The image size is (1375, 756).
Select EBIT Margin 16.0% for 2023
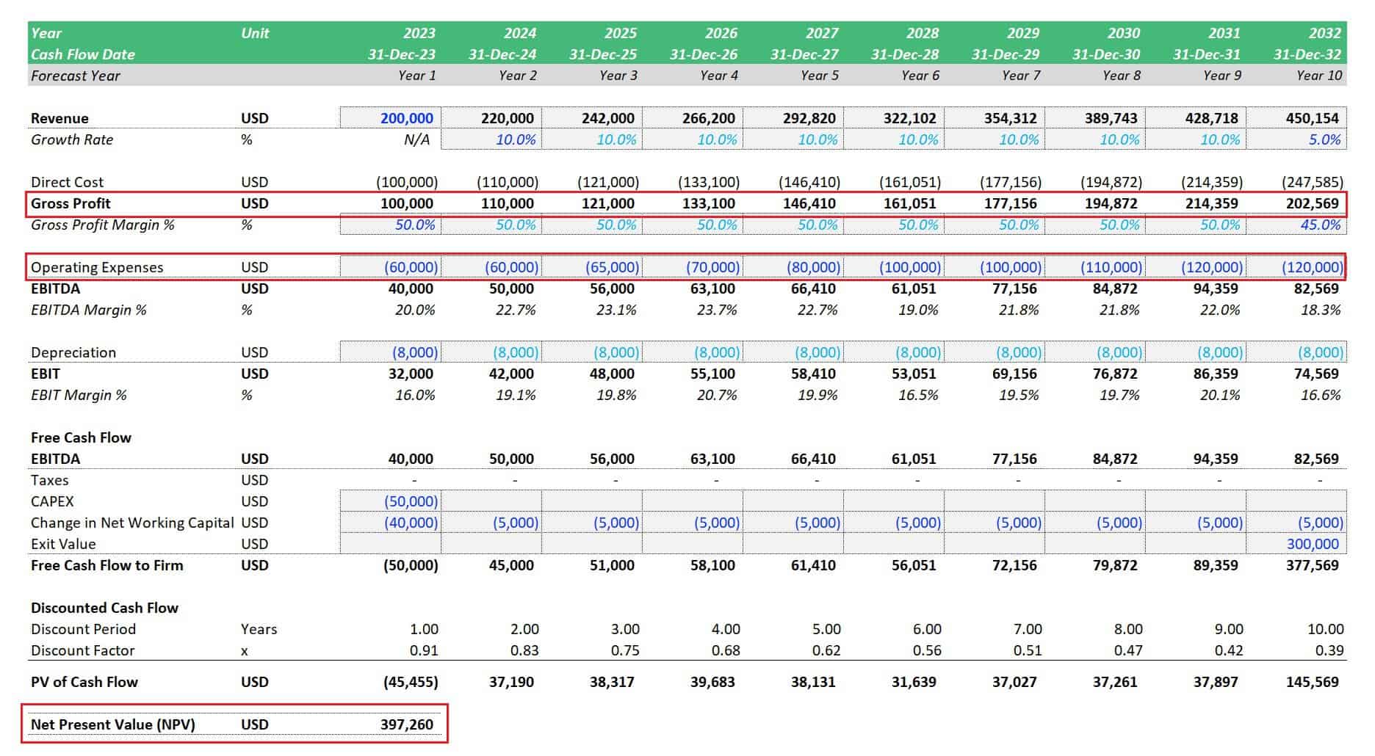(415, 395)
